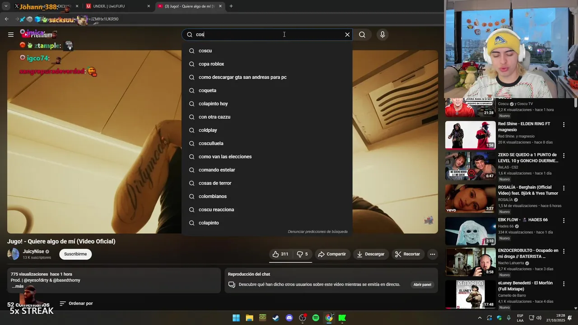Like the video with the thumbs-up button

[x=280, y=254]
